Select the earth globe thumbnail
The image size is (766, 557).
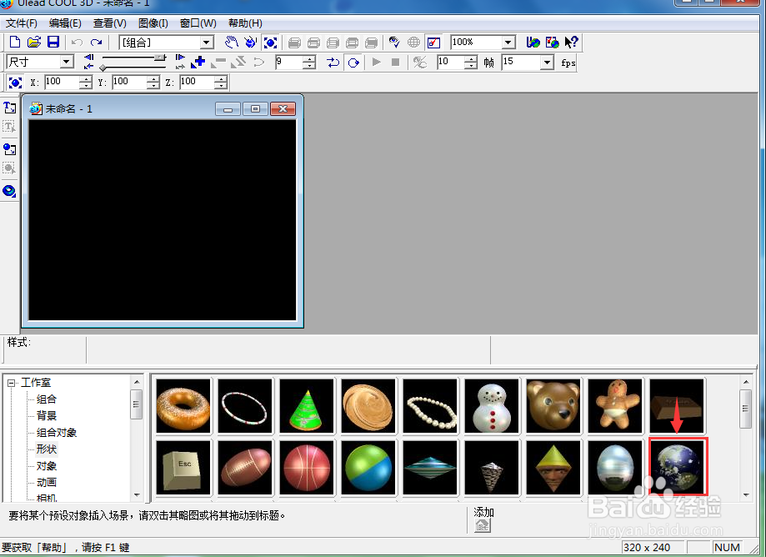(678, 467)
